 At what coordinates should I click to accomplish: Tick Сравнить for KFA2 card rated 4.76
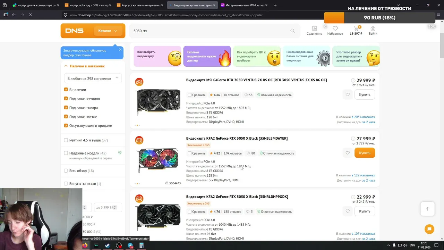(189, 211)
